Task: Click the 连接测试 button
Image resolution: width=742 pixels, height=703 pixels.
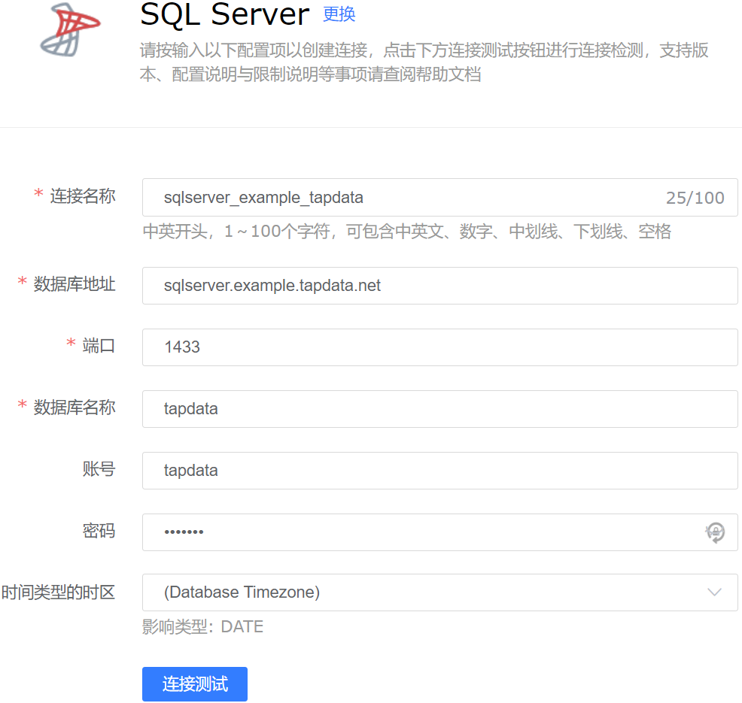Action: click(x=194, y=683)
